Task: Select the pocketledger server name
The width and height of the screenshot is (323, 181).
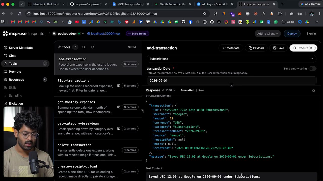Action: (x=67, y=34)
